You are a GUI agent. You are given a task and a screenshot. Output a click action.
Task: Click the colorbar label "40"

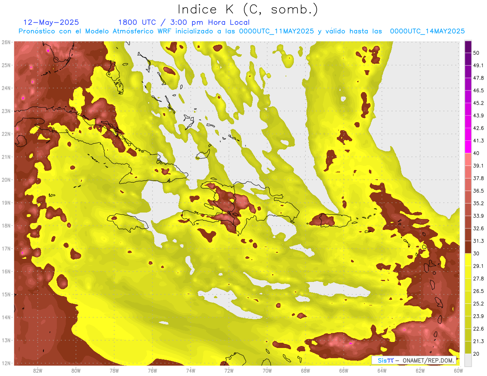(476, 153)
